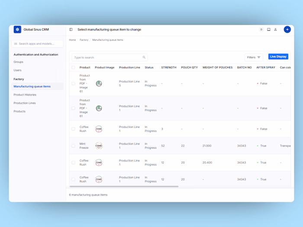The height and width of the screenshot is (227, 303).
Task: Click the Authentication and Authorization heading
Action: [x=36, y=54]
